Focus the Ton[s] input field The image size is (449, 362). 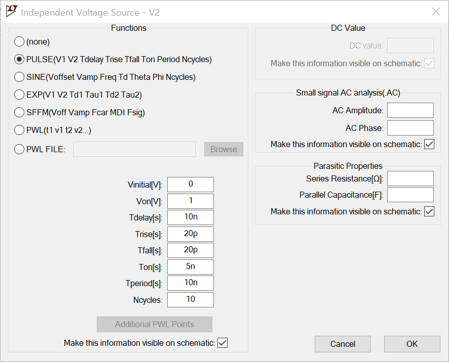(x=191, y=266)
